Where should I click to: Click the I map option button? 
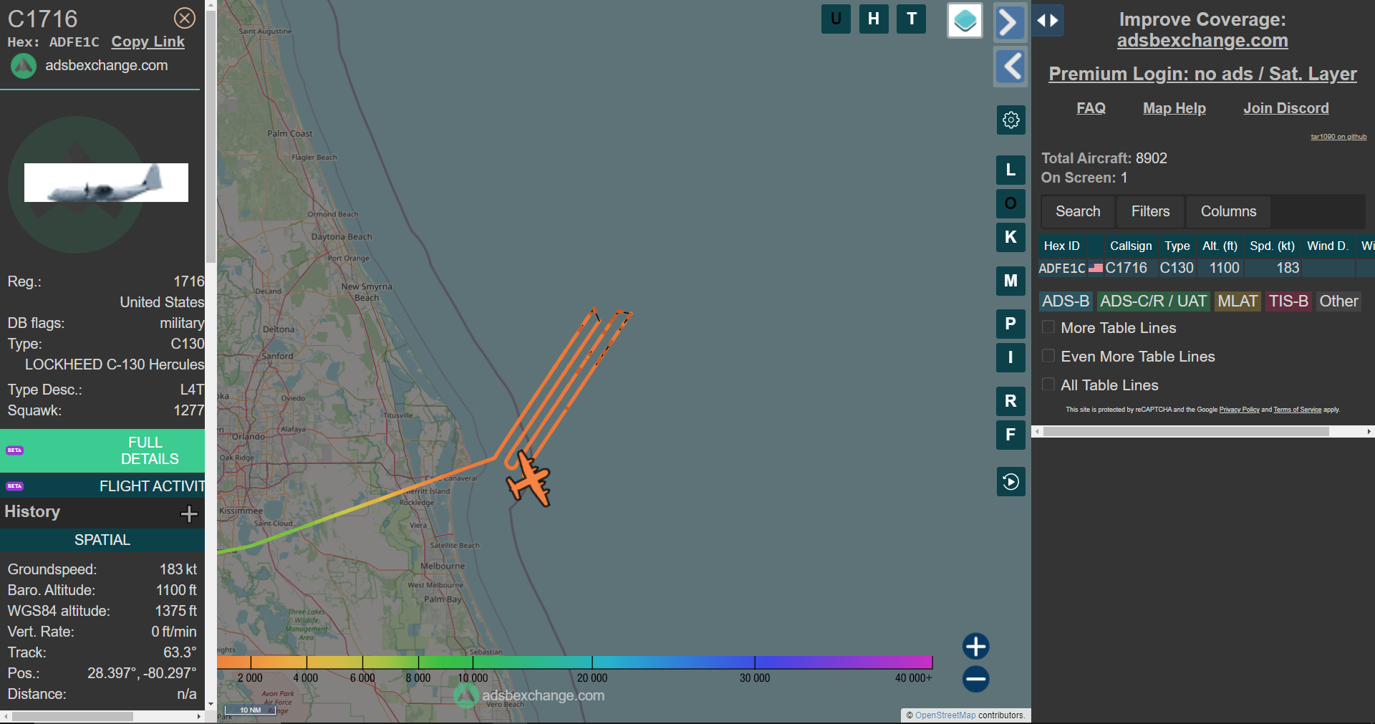1010,357
